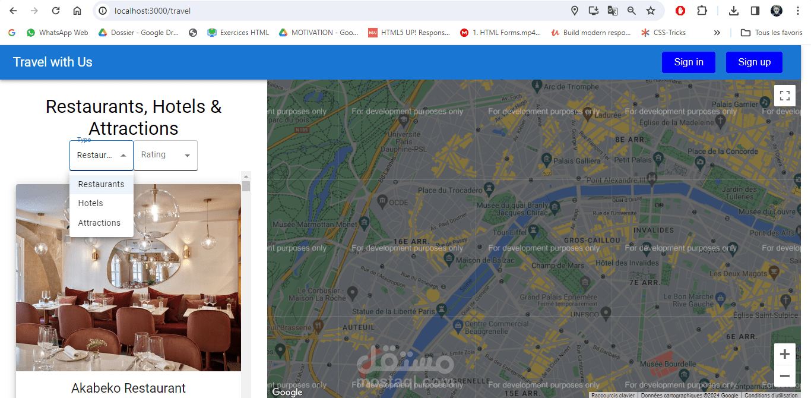The width and height of the screenshot is (811, 398).
Task: Click the list scrollbar thumb
Action: click(x=246, y=186)
